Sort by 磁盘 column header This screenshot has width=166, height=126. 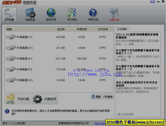(27, 29)
